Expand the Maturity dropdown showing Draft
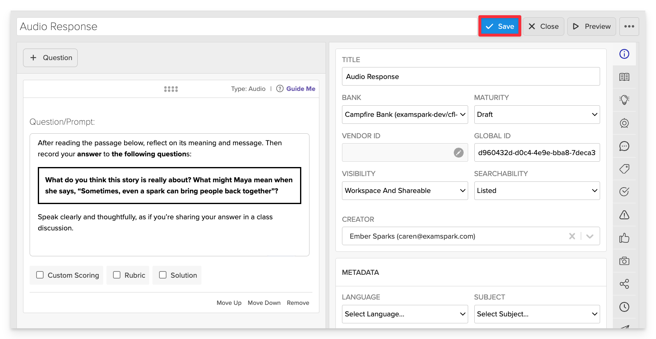The height and width of the screenshot is (339, 656). pos(536,114)
